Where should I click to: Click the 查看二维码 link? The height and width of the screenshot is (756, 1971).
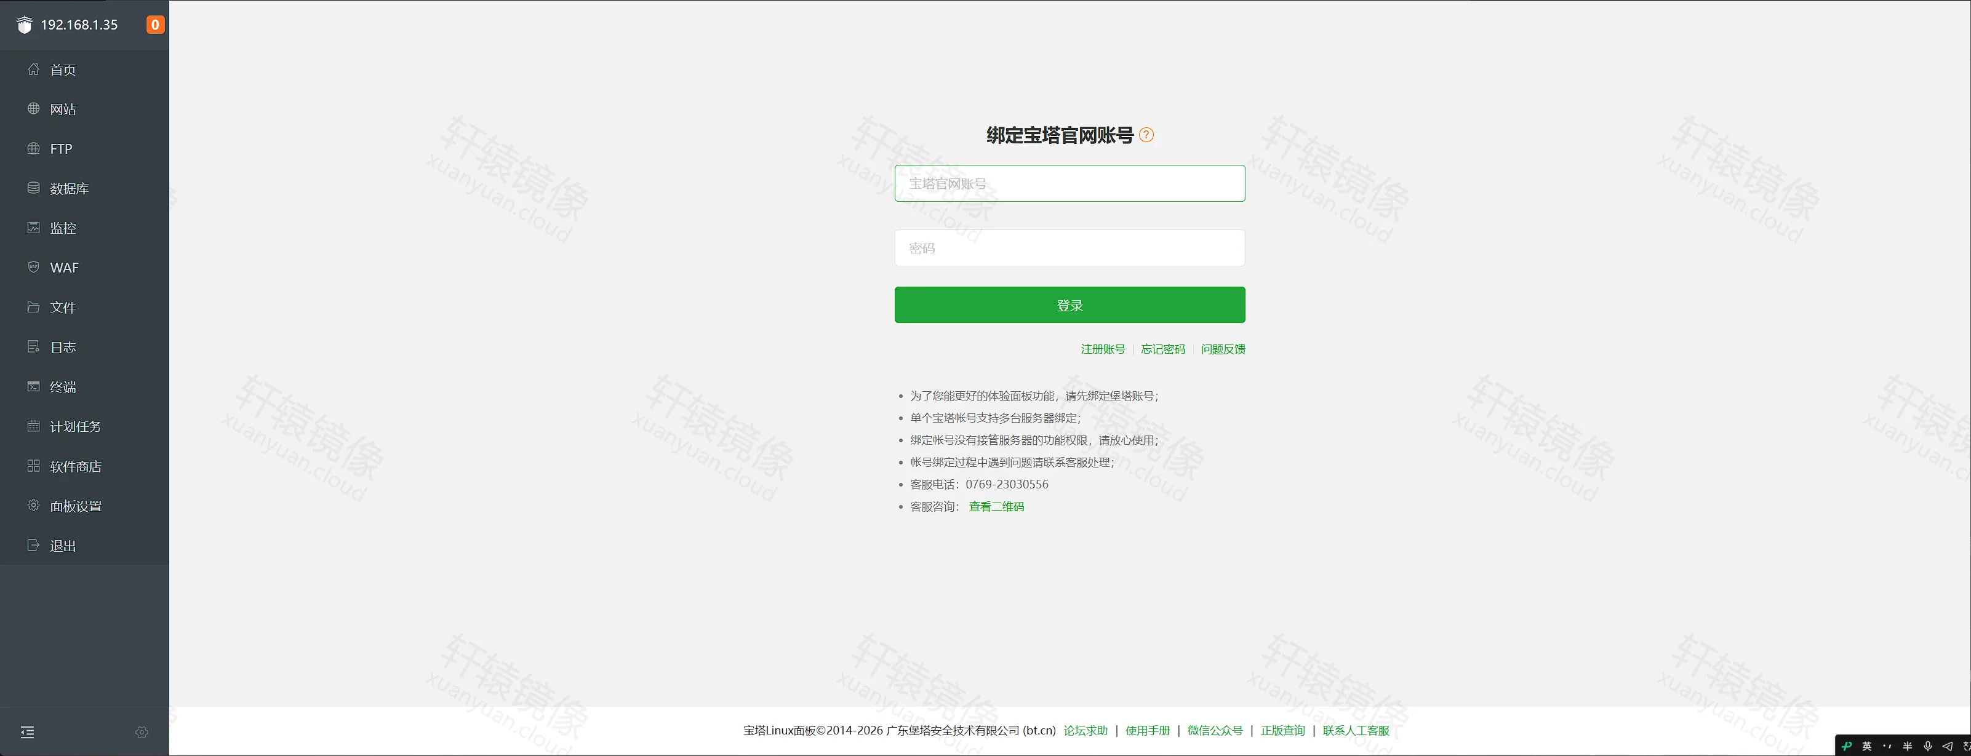(996, 506)
